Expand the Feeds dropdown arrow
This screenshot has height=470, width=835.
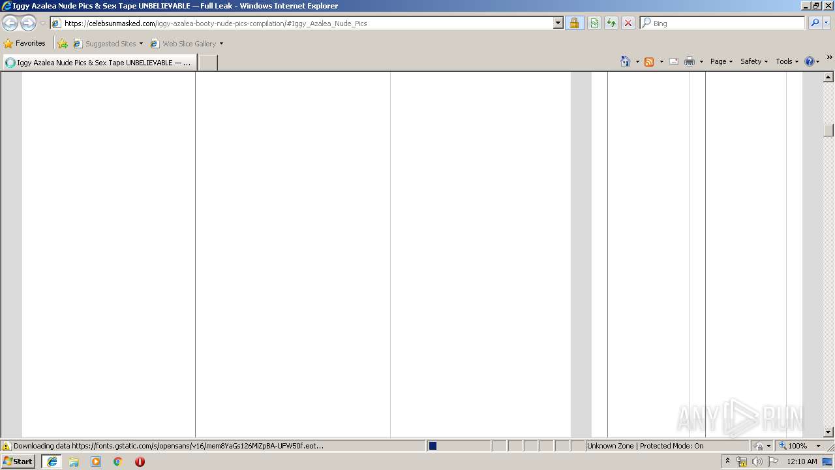pyautogui.click(x=661, y=61)
